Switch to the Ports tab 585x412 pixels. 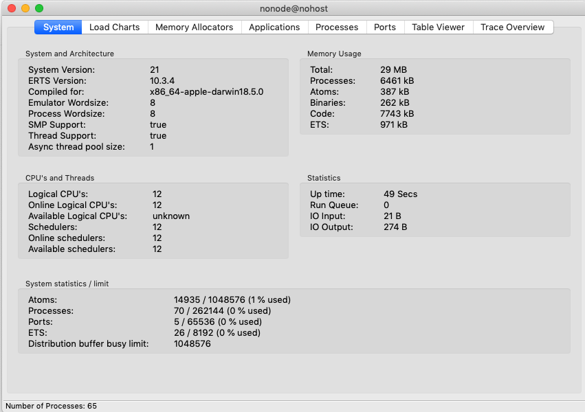coord(385,27)
